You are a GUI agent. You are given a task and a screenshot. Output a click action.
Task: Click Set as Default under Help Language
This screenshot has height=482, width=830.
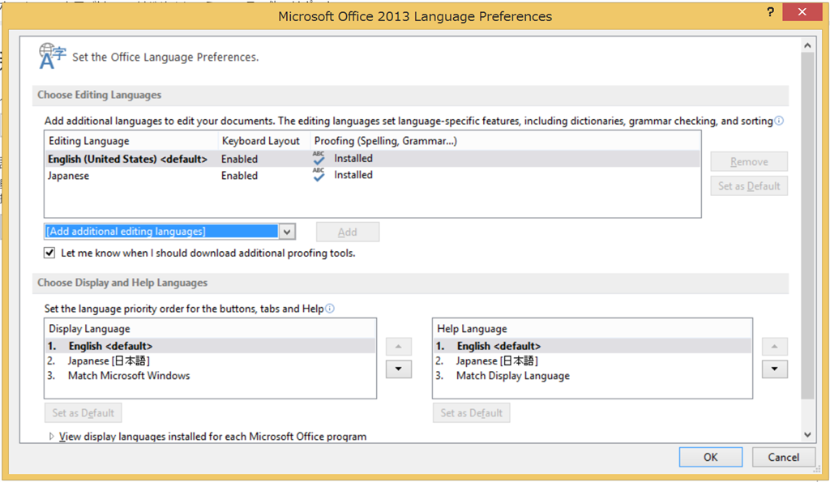click(471, 412)
